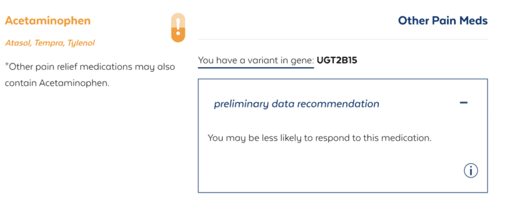Select the Atasol brand name
The image size is (507, 200).
(18, 43)
